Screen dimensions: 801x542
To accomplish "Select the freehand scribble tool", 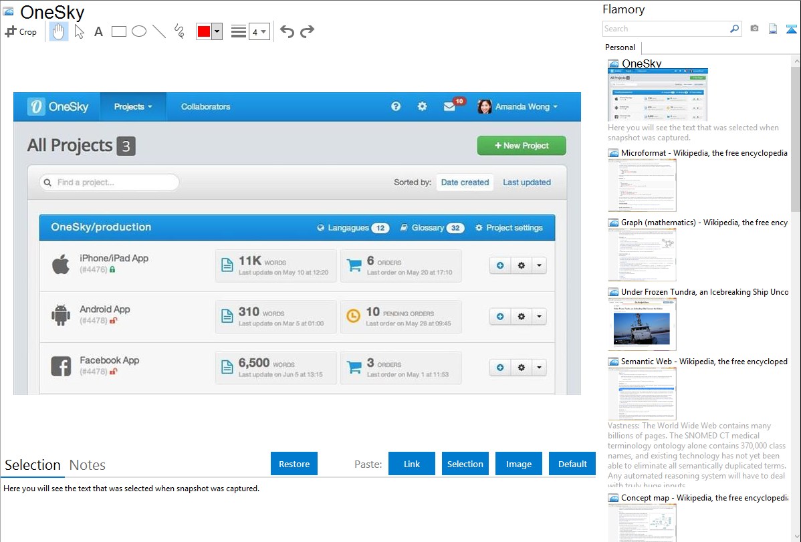I will (x=179, y=31).
